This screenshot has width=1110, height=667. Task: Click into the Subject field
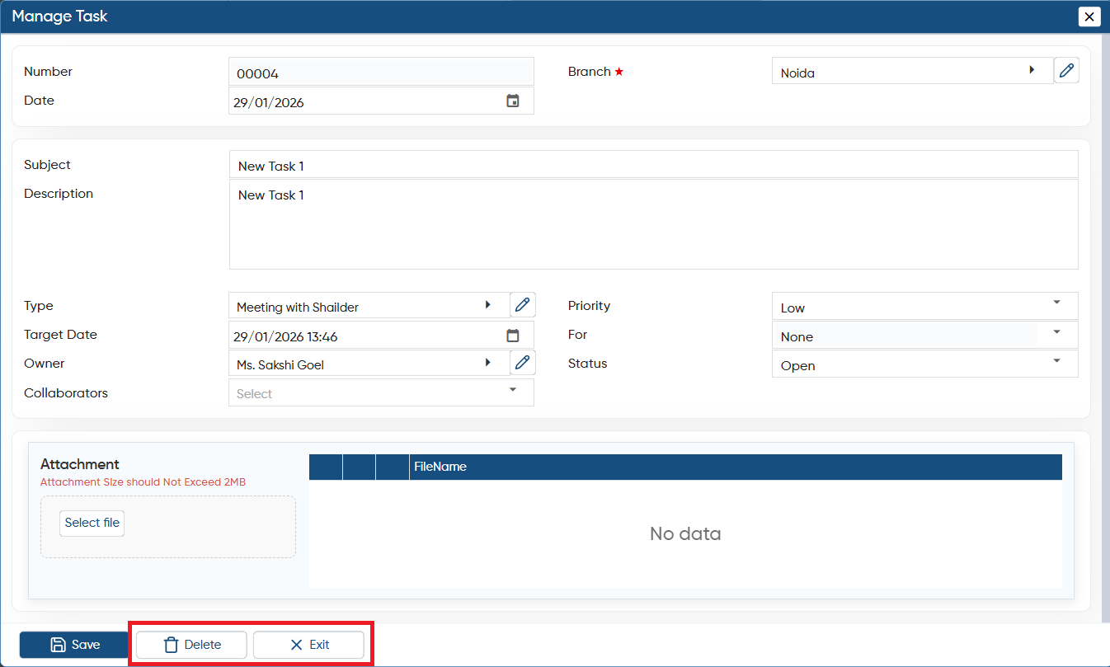[x=653, y=165]
